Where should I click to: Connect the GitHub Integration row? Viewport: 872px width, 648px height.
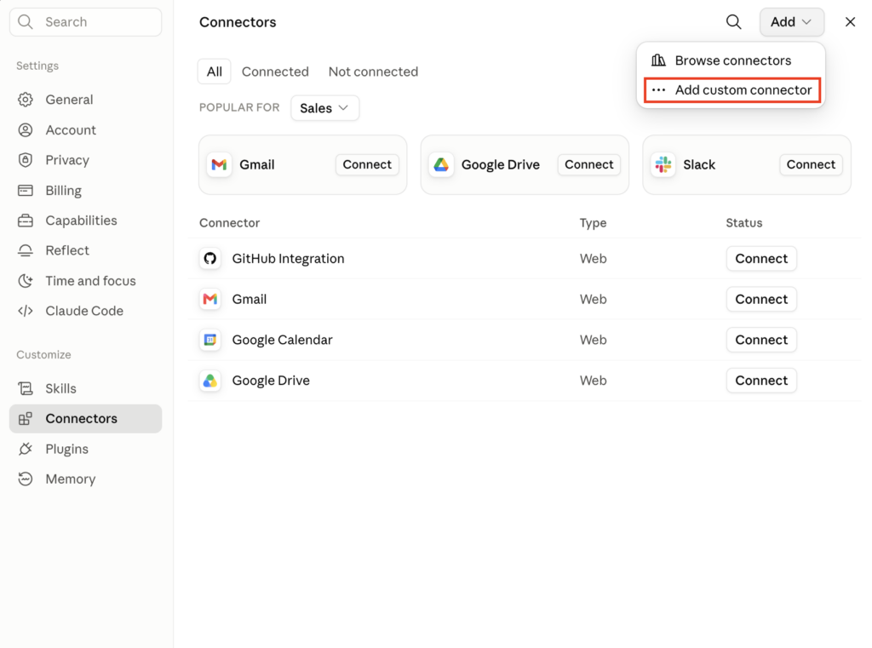click(761, 259)
